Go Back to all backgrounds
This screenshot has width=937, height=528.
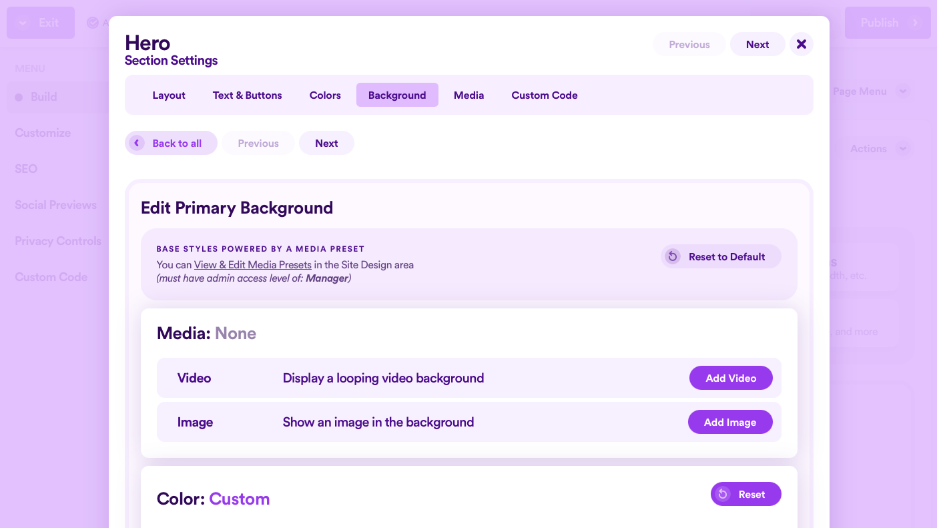pos(171,143)
